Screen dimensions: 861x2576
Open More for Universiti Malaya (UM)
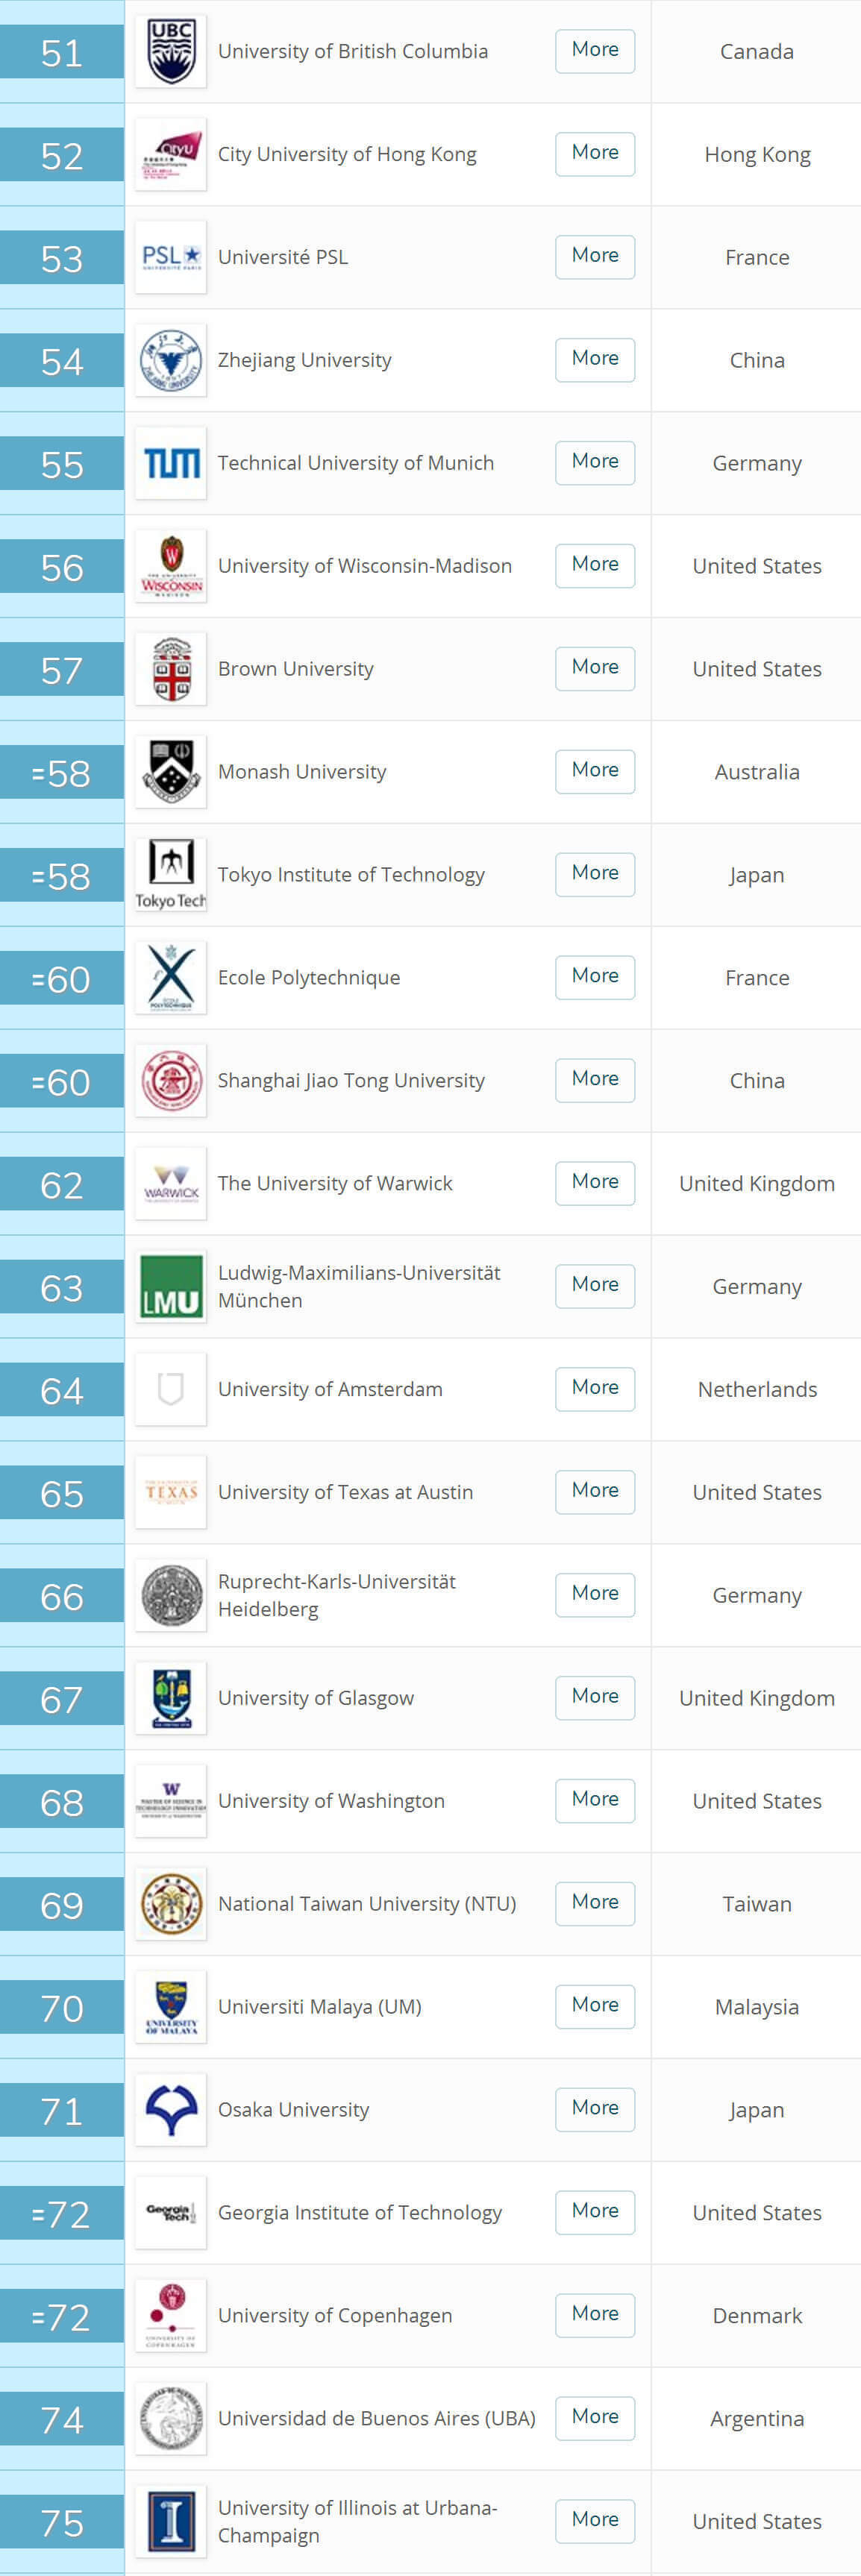coord(595,2005)
